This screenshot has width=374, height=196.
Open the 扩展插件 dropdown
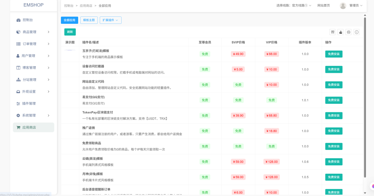[110, 20]
